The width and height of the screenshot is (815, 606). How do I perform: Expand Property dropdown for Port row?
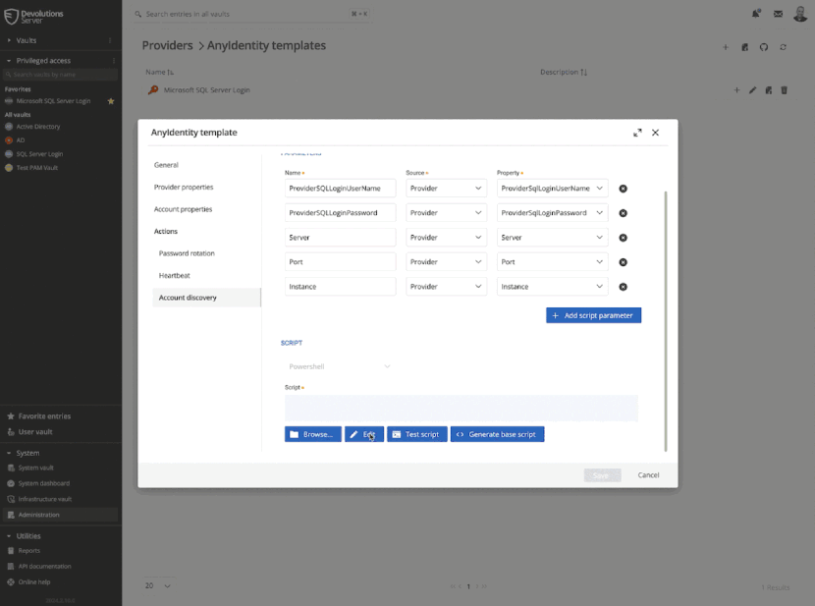552,262
